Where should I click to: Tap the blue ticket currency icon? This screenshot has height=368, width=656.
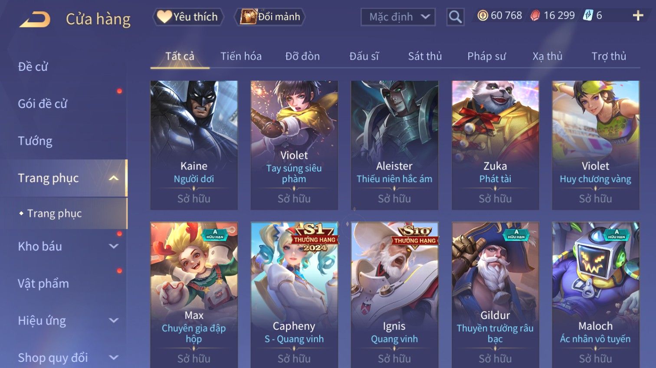pyautogui.click(x=587, y=16)
